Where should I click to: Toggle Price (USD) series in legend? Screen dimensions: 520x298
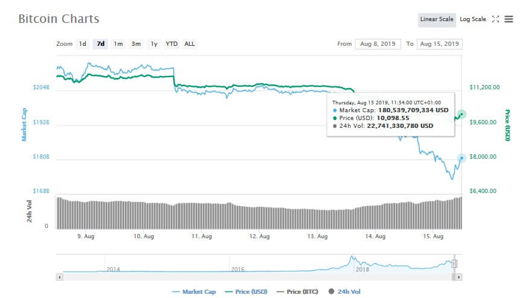click(x=246, y=292)
